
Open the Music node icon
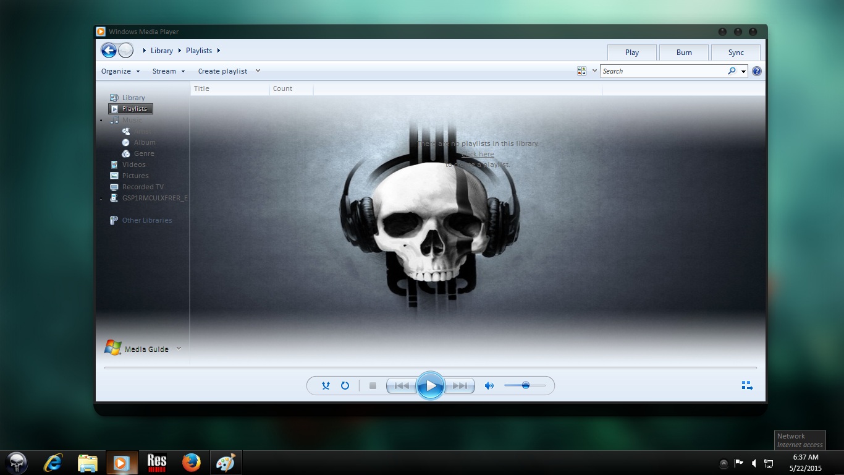[114, 120]
